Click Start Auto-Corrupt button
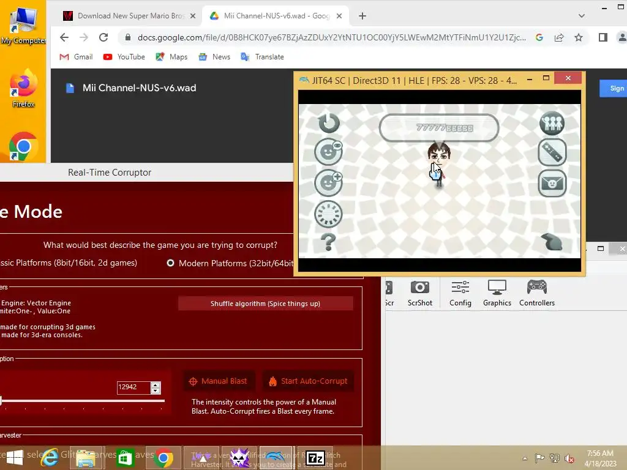 (309, 381)
